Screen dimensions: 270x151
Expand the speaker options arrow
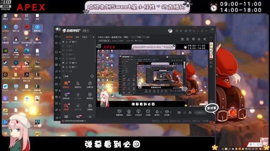[x=171, y=112]
